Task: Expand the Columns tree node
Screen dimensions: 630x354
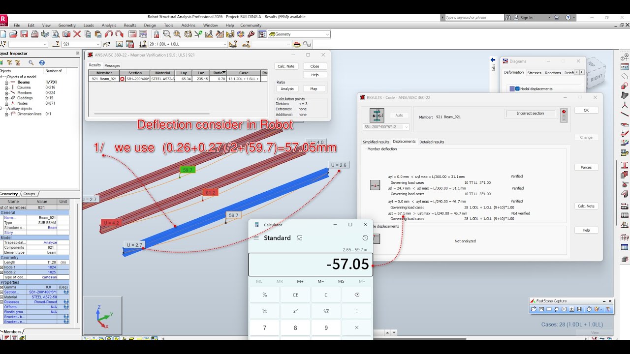Action: [6, 88]
